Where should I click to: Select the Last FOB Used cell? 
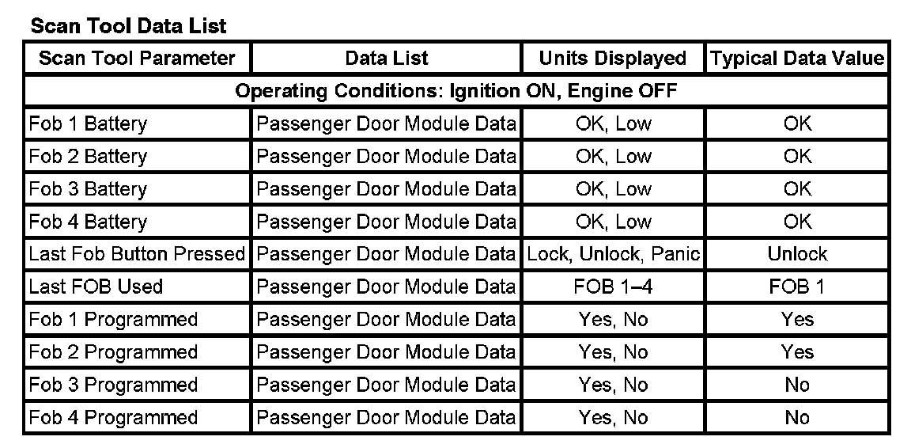coord(96,287)
